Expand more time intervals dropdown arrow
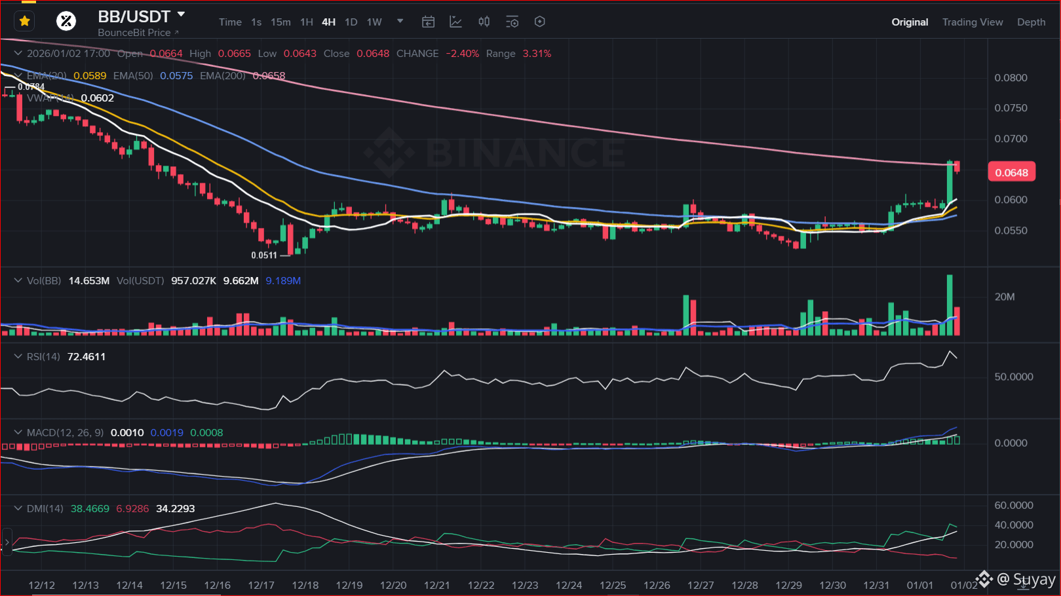The height and width of the screenshot is (596, 1061). tap(400, 22)
